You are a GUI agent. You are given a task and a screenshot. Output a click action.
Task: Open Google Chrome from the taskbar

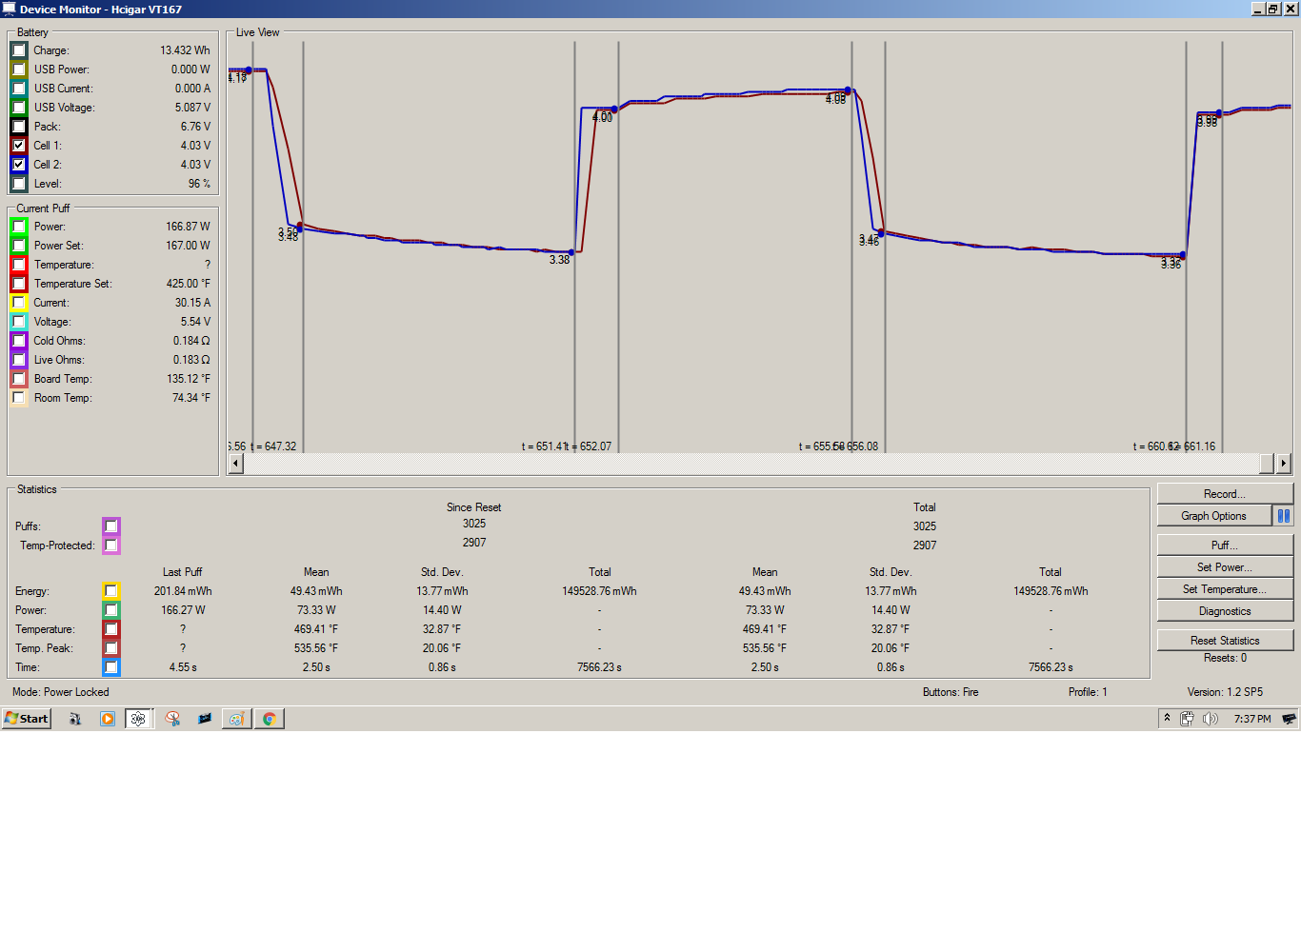point(270,719)
